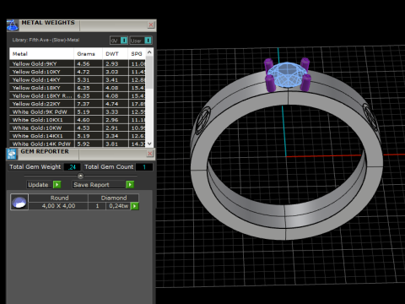
Task: Click the Gem Reporter panel icon
Action: [12, 154]
